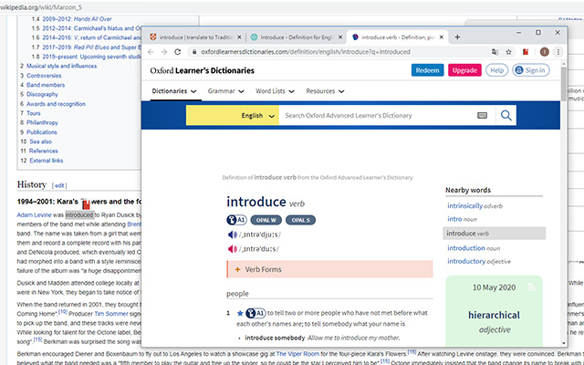Image resolution: width=584 pixels, height=365 pixels.
Task: Select highlighted 'introduce verb' in Nearby words
Action: click(494, 234)
